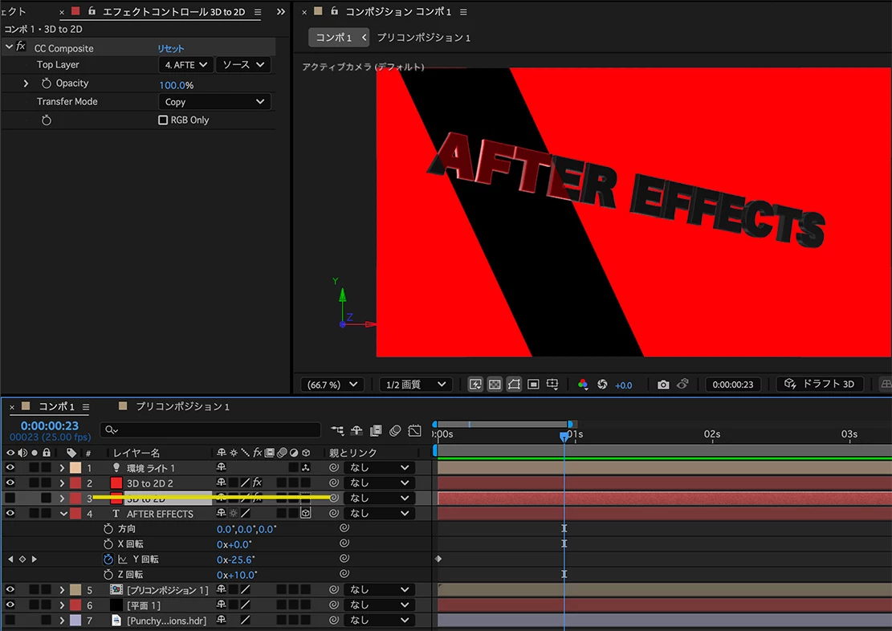Collapse the AFTER EFFECTS layer properties
Image resolution: width=892 pixels, height=631 pixels.
click(63, 514)
